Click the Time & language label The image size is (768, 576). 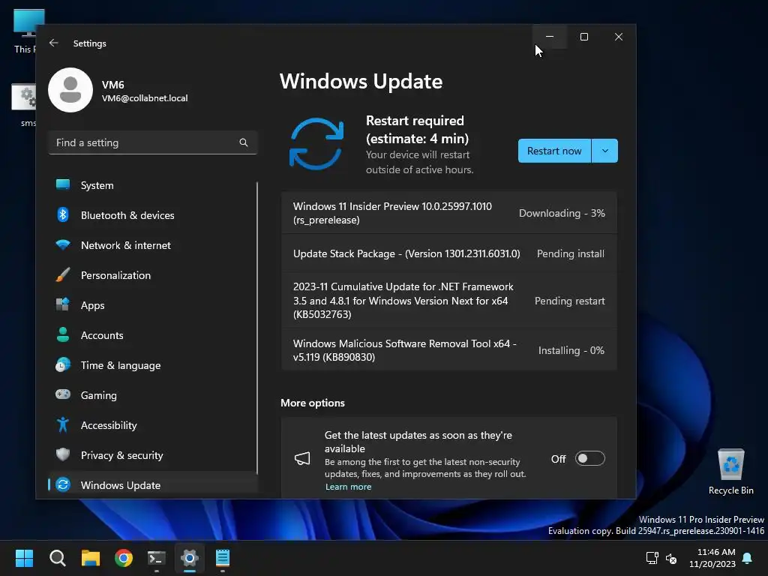tap(121, 365)
